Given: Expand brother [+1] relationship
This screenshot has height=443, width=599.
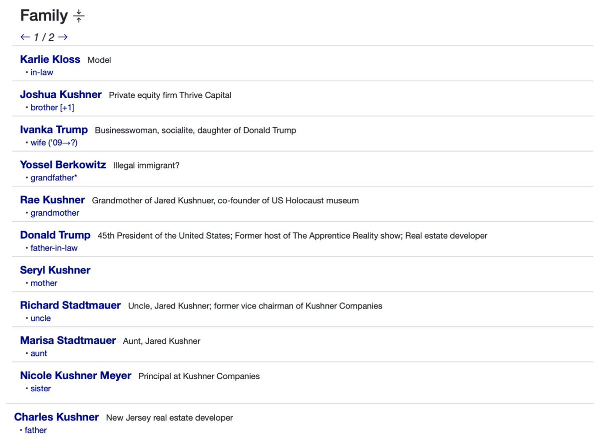Looking at the screenshot, I should tap(52, 108).
